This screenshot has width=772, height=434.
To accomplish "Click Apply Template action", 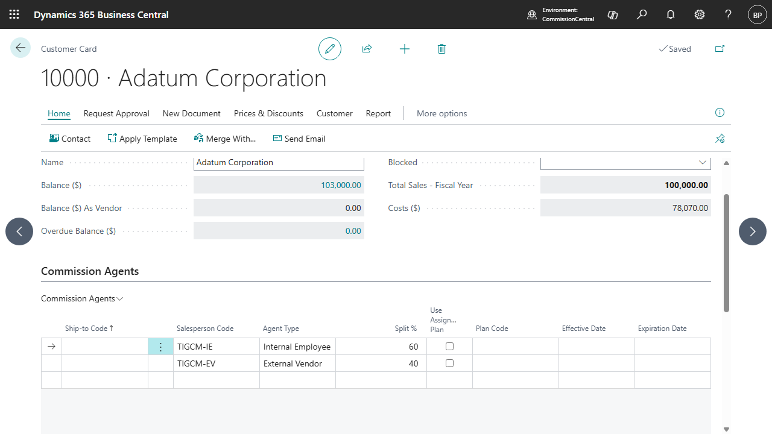I will tap(142, 139).
